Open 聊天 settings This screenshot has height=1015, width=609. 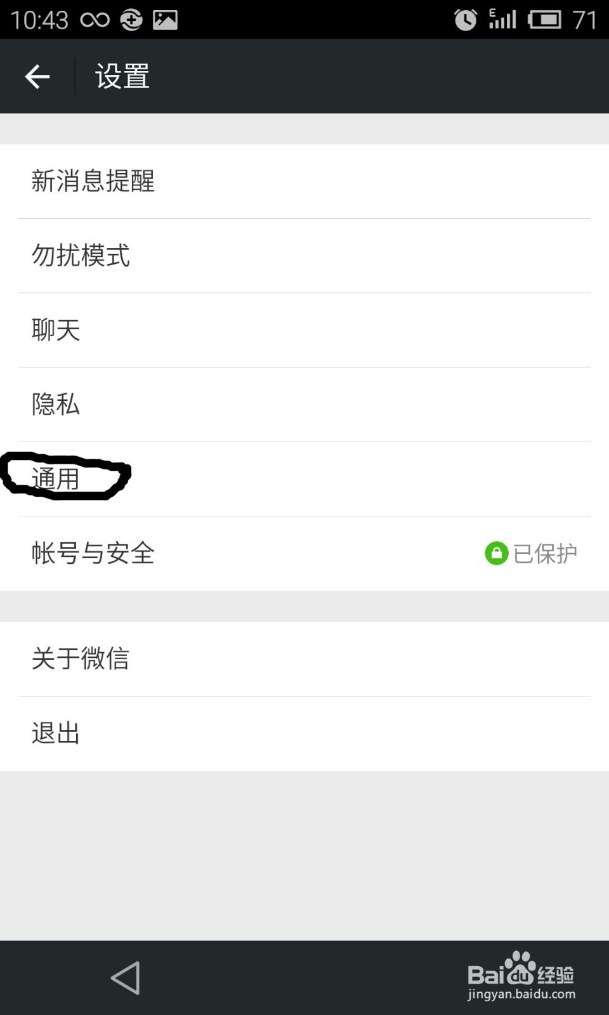coord(304,330)
